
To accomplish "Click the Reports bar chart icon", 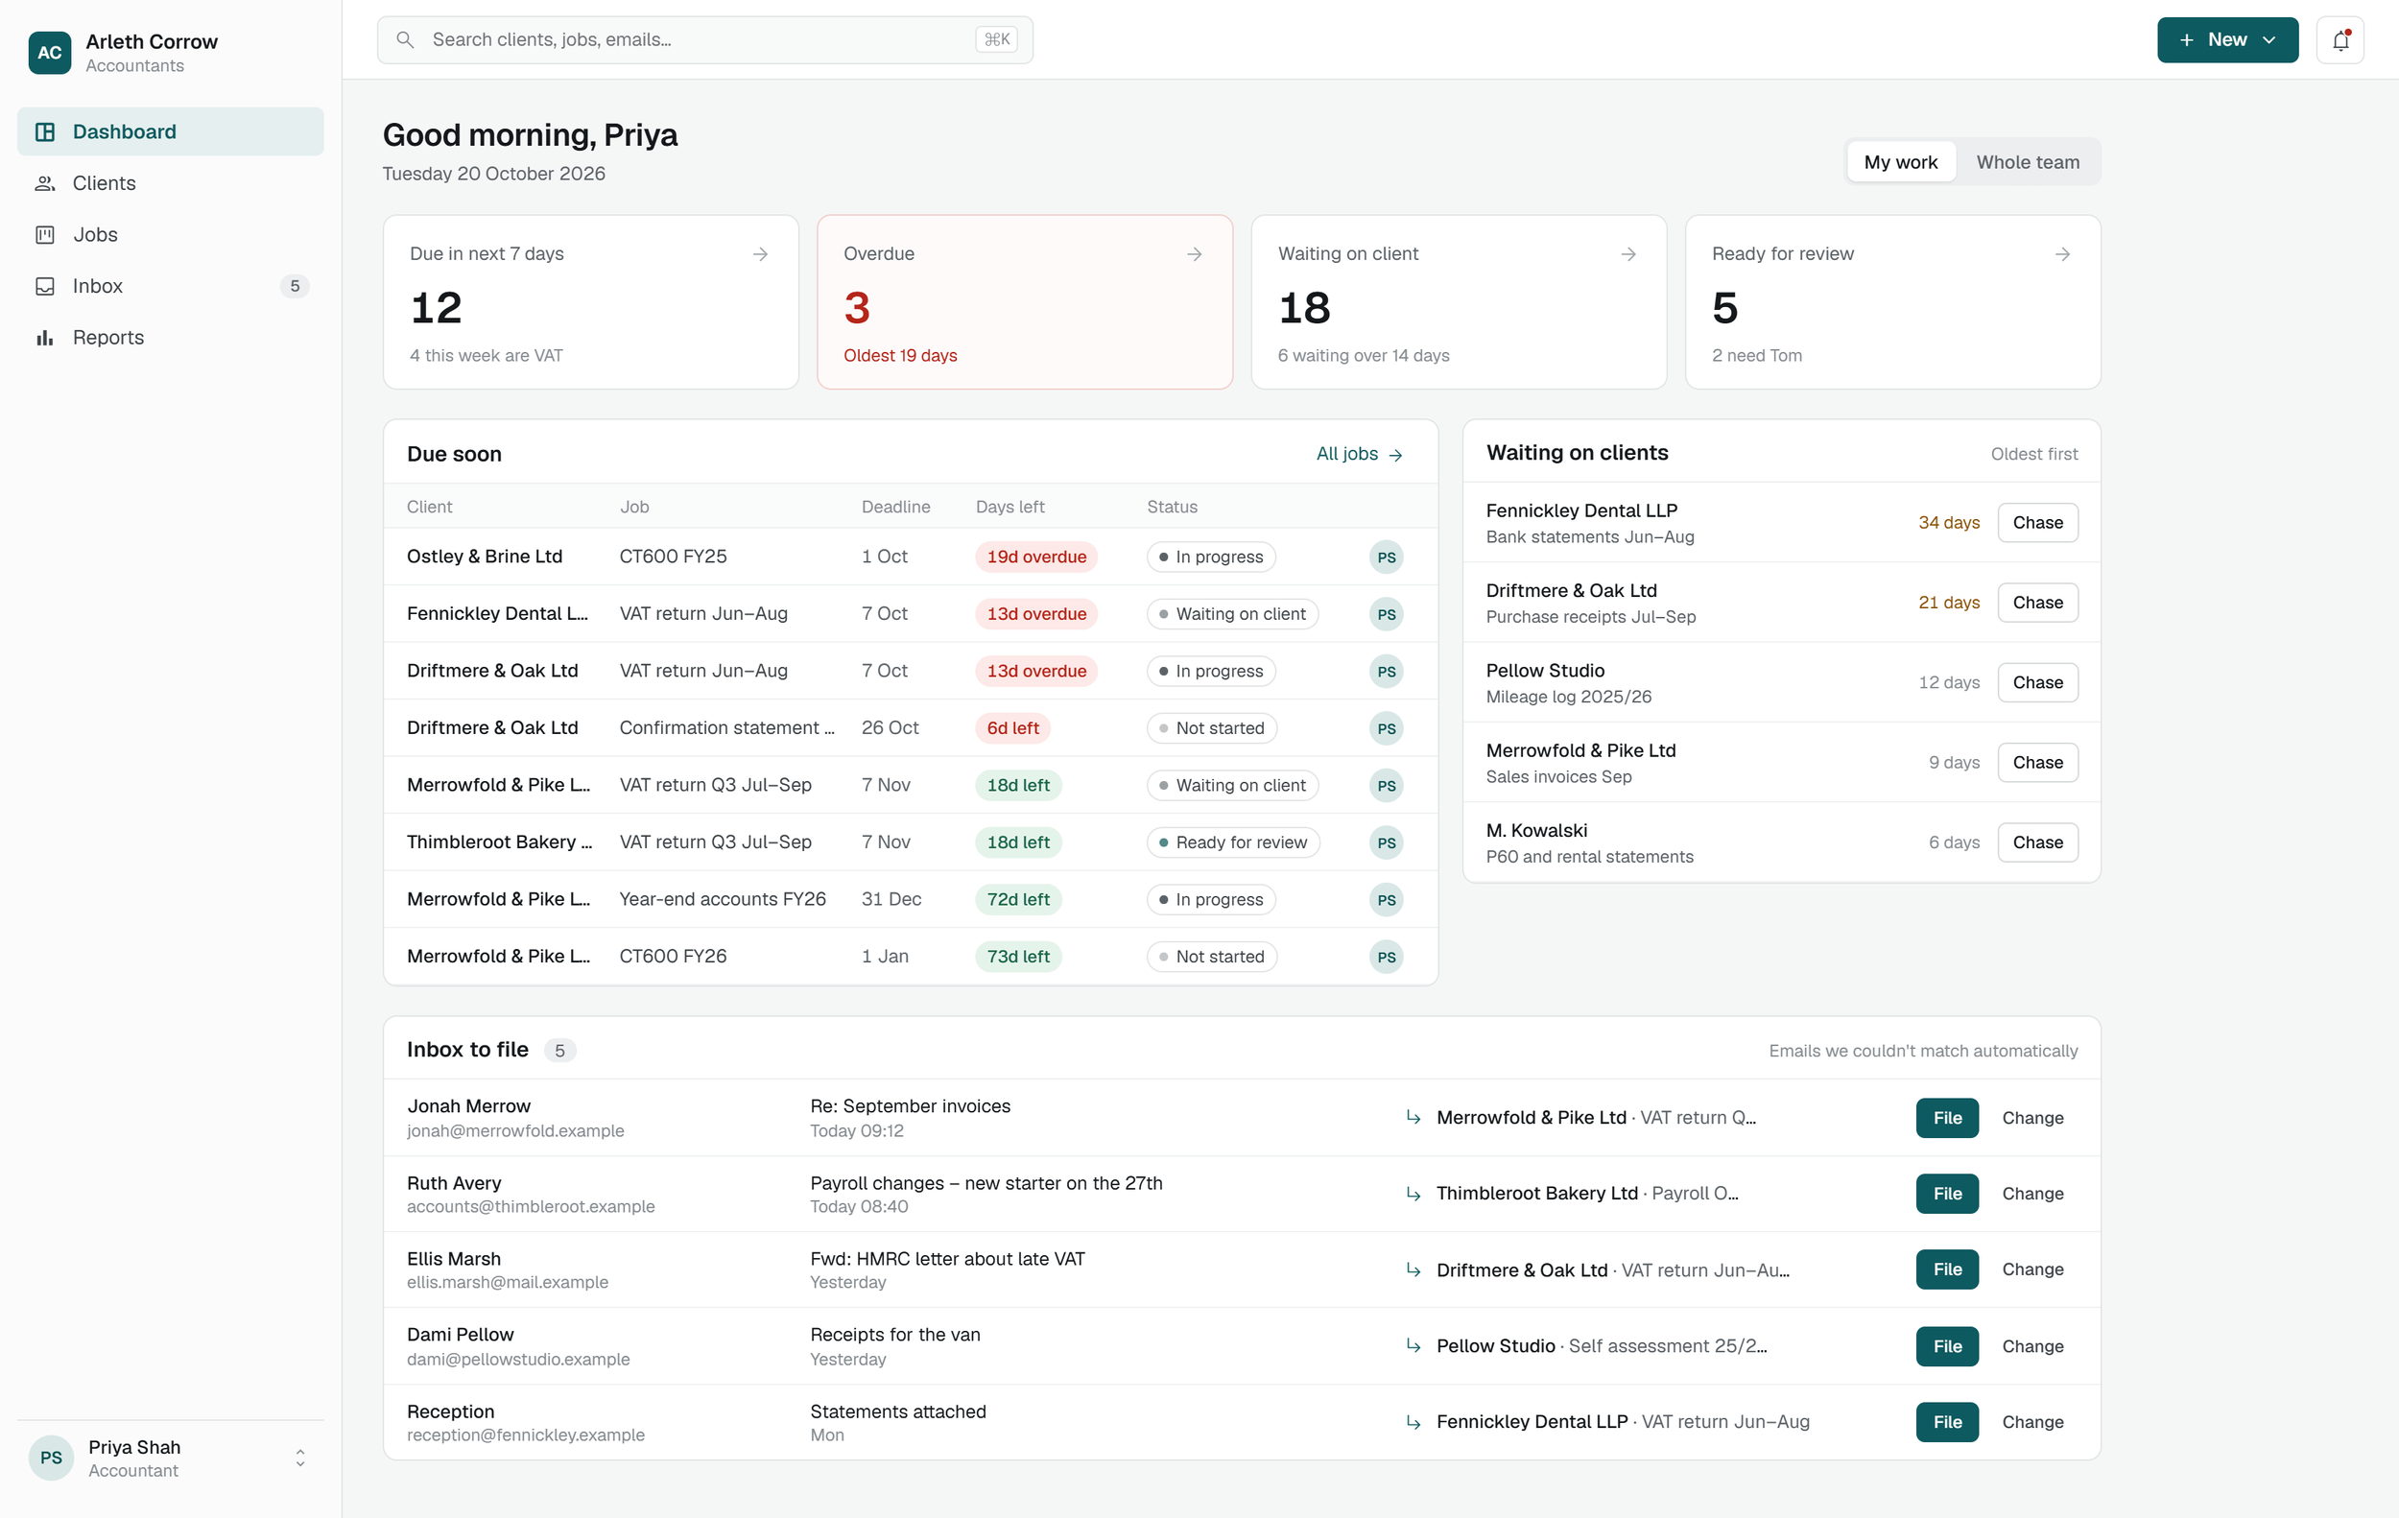I will tap(45, 338).
